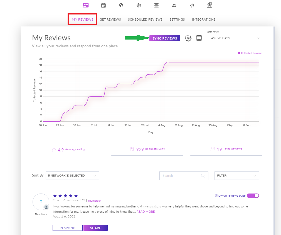Screen dimensions: 281x235
Task: Open the shield icon section
Action: click(121, 5)
